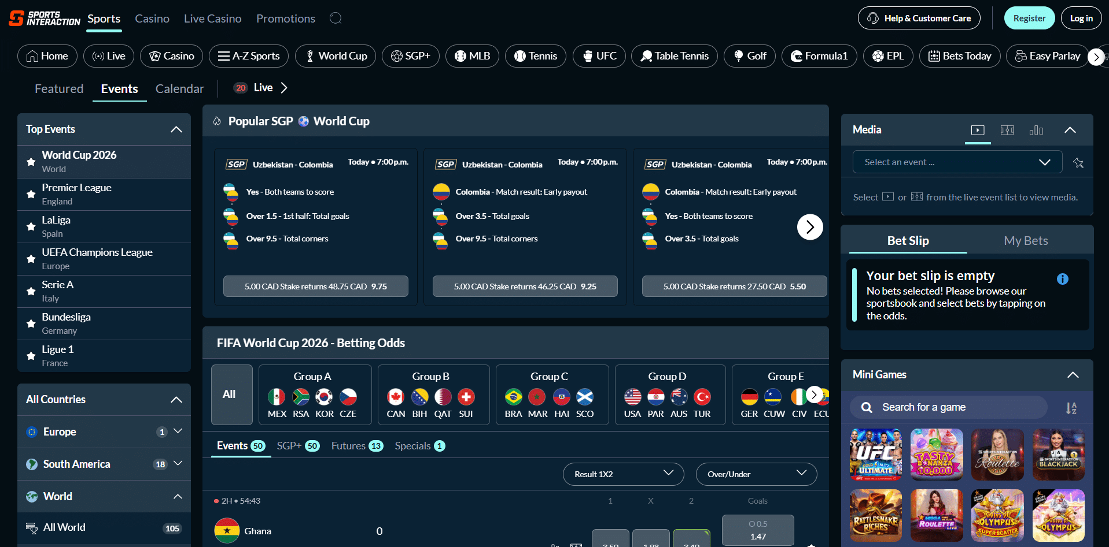Switch Media panel to scoreboard view
Image resolution: width=1109 pixels, height=547 pixels.
tap(1007, 130)
